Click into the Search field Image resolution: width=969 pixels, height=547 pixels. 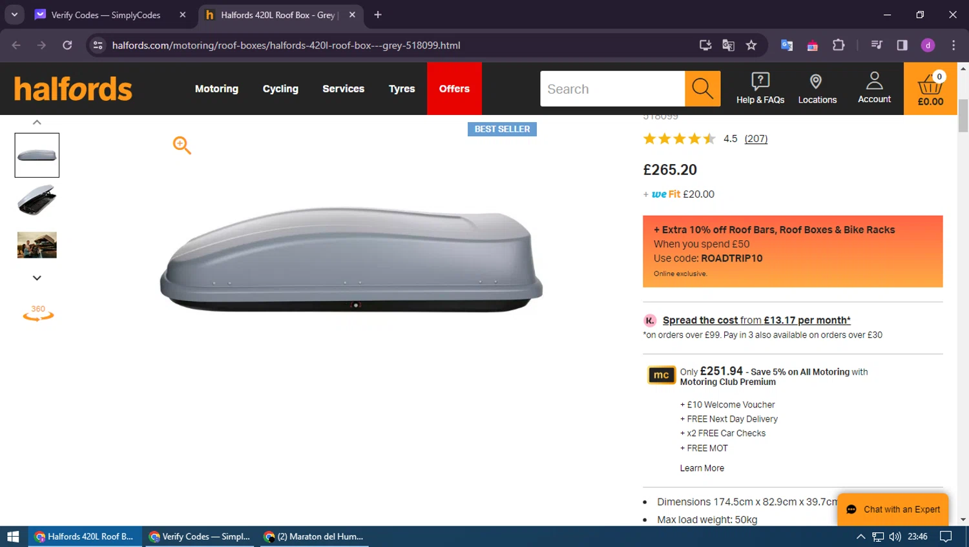click(x=612, y=88)
